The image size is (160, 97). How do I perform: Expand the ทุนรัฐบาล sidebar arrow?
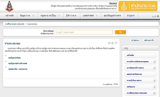coord(154,87)
